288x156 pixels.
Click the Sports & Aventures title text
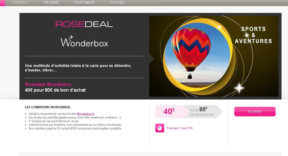(x=253, y=35)
